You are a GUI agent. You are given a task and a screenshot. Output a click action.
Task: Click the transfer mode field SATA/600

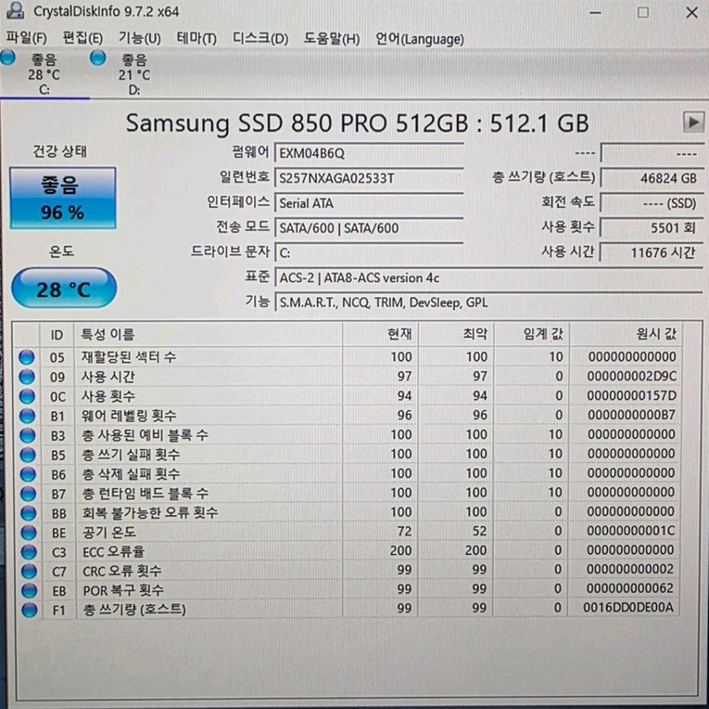[x=369, y=228]
